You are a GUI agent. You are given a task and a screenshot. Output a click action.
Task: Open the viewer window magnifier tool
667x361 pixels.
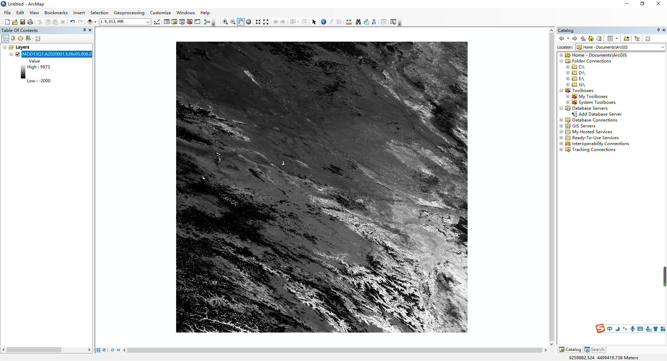(393, 22)
